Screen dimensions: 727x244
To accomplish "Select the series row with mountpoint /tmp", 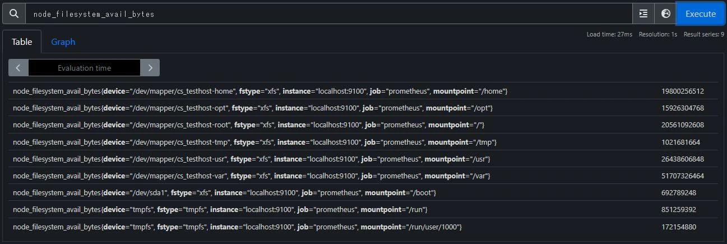I will (x=363, y=142).
